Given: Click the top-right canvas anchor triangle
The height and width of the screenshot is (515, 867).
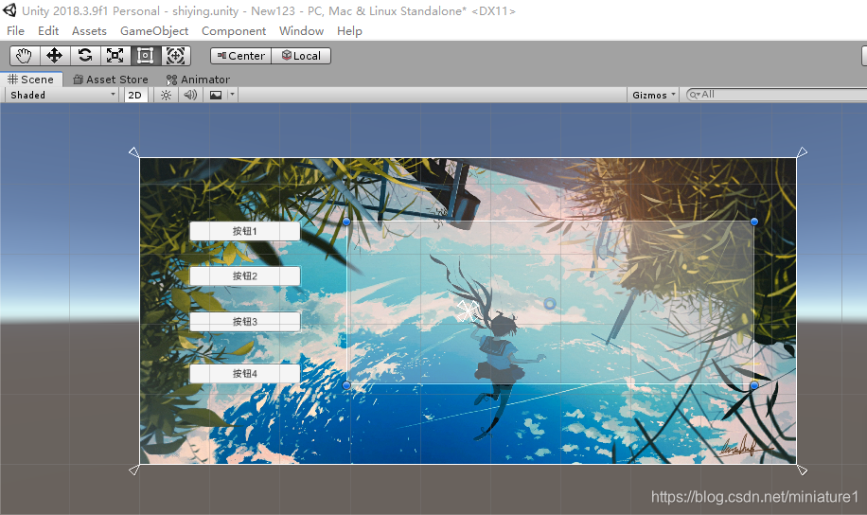Looking at the screenshot, I should pos(803,151).
